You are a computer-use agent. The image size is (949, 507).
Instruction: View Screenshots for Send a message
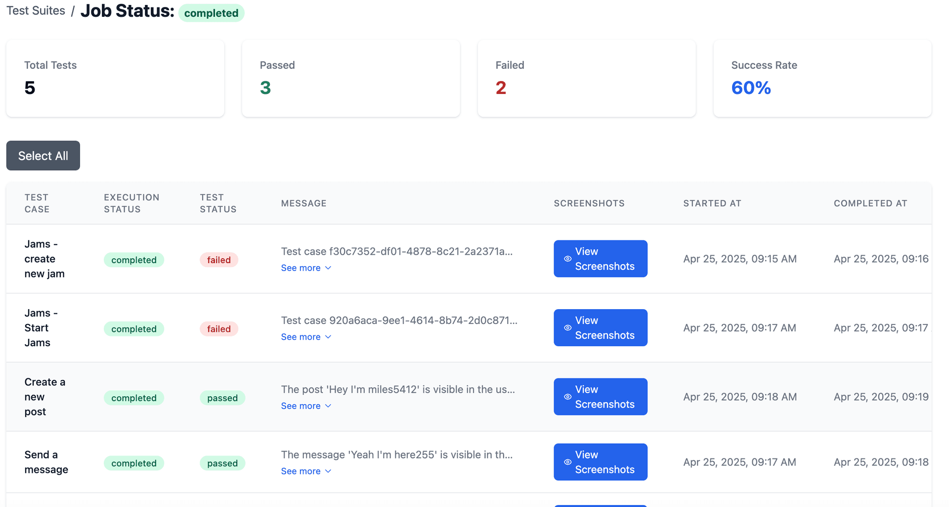coord(601,462)
